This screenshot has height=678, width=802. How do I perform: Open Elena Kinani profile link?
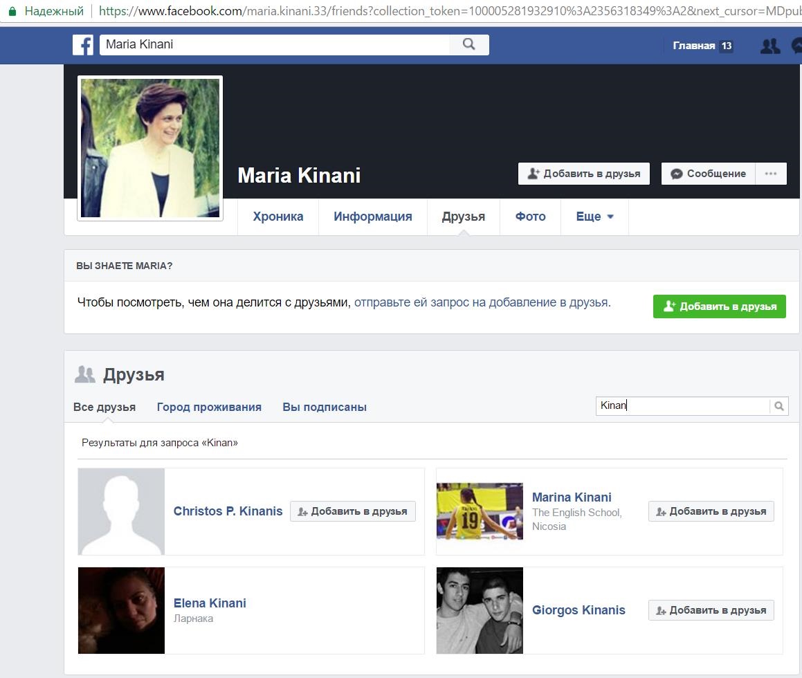[210, 603]
